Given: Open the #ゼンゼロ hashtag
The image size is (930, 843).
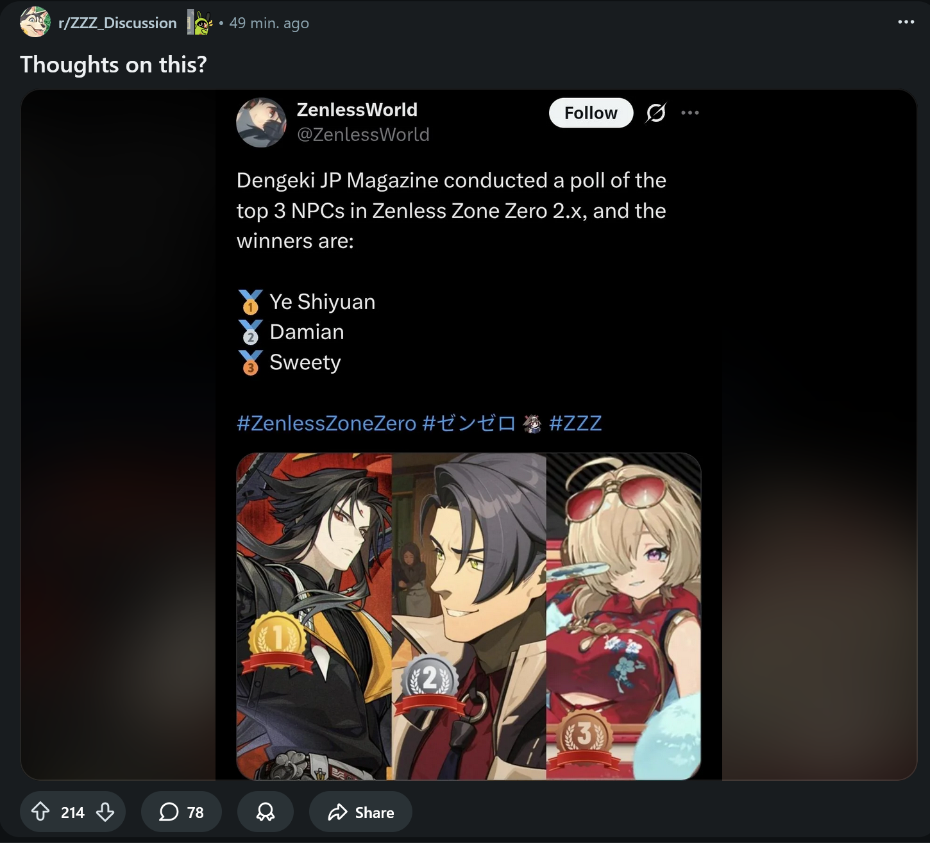Looking at the screenshot, I should pos(469,423).
